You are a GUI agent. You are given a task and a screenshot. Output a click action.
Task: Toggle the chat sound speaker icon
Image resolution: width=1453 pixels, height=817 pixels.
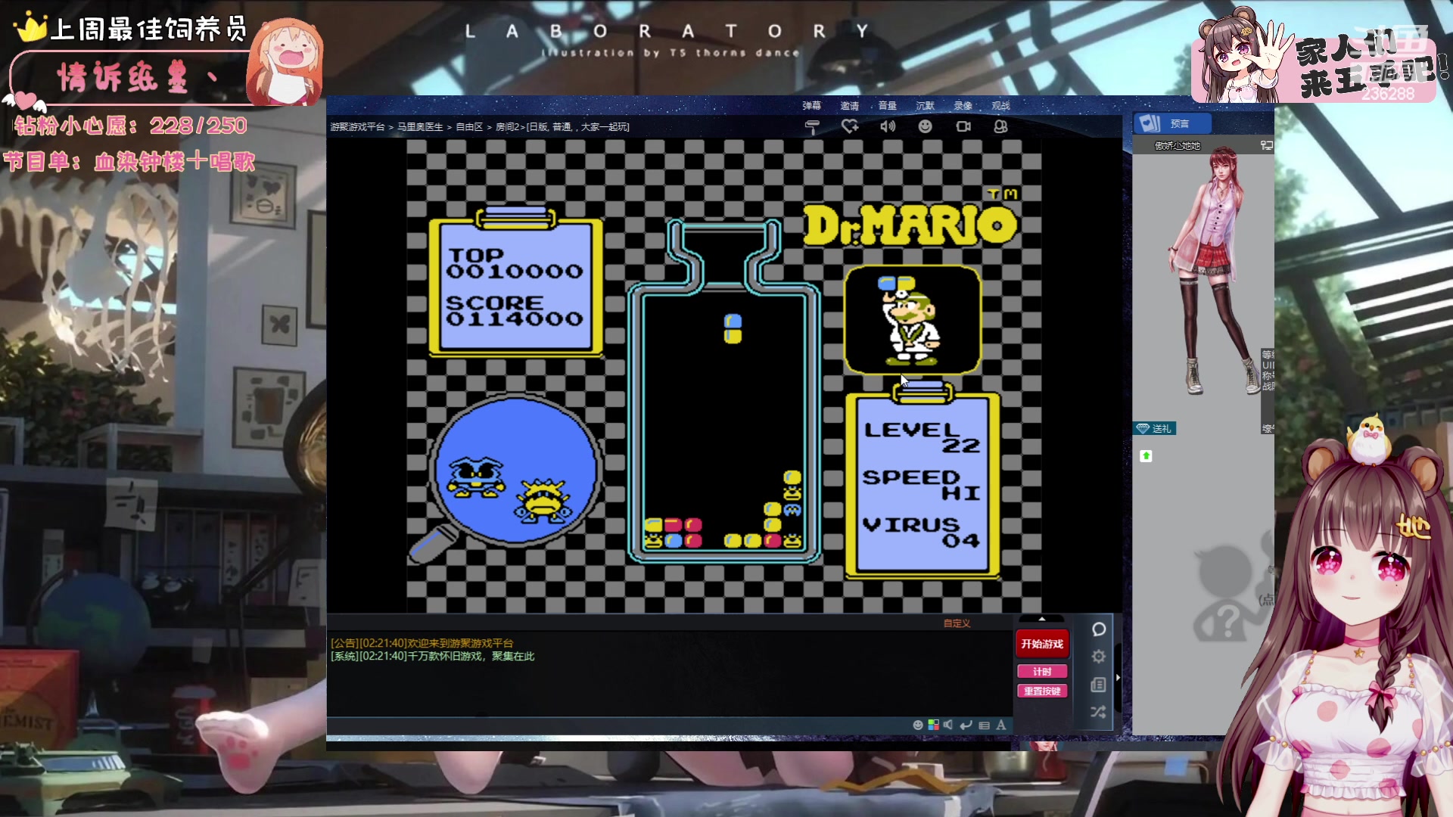[x=948, y=725]
